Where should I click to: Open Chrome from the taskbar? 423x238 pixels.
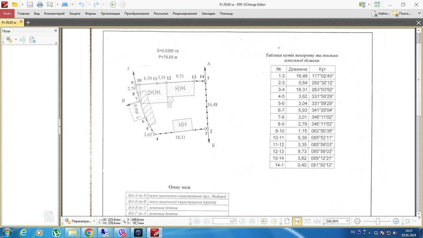point(89,233)
